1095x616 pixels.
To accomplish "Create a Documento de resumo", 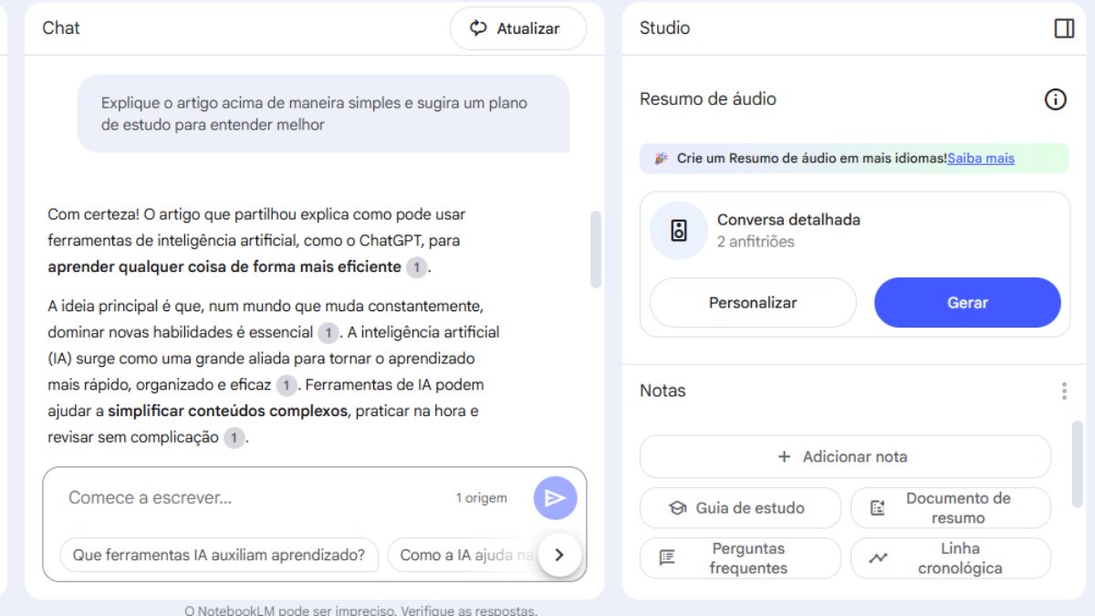I will pos(951,508).
